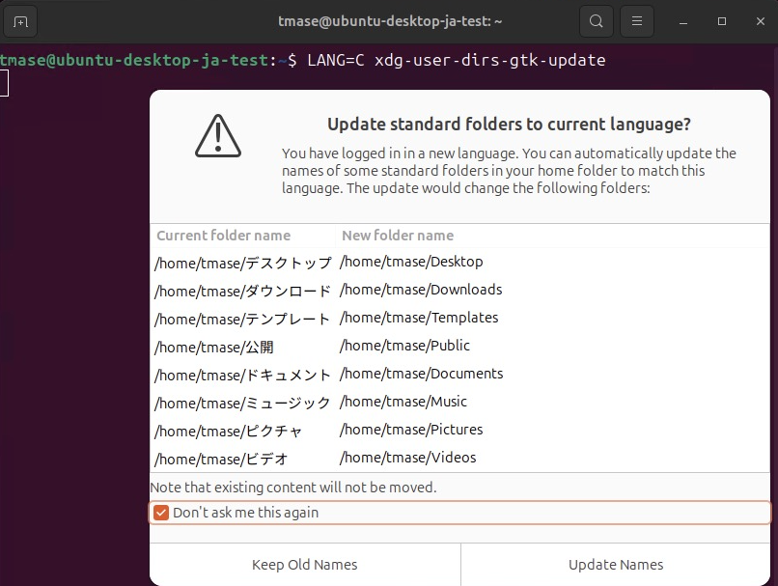Screen dimensions: 778x586
Task: Click the warning triangle icon
Action: (218, 136)
